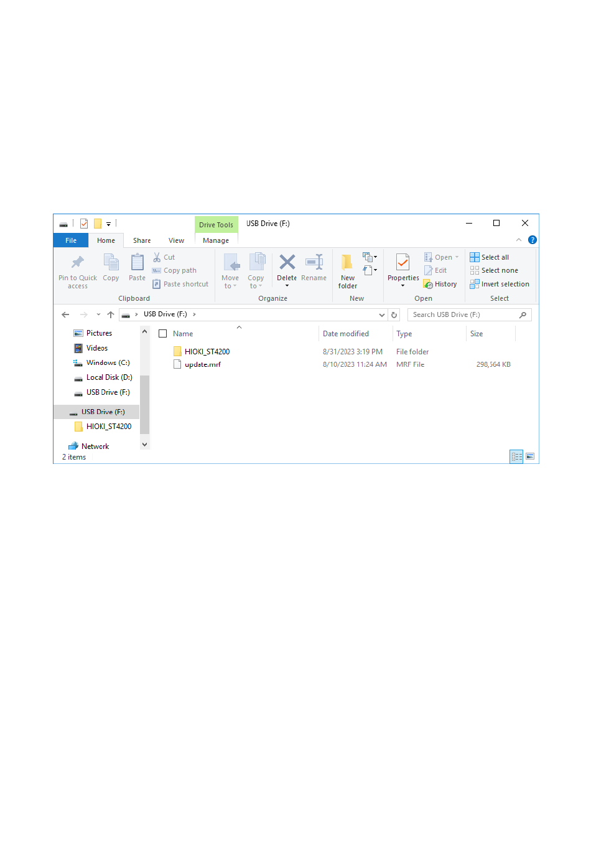Switch to the View tab

176,240
